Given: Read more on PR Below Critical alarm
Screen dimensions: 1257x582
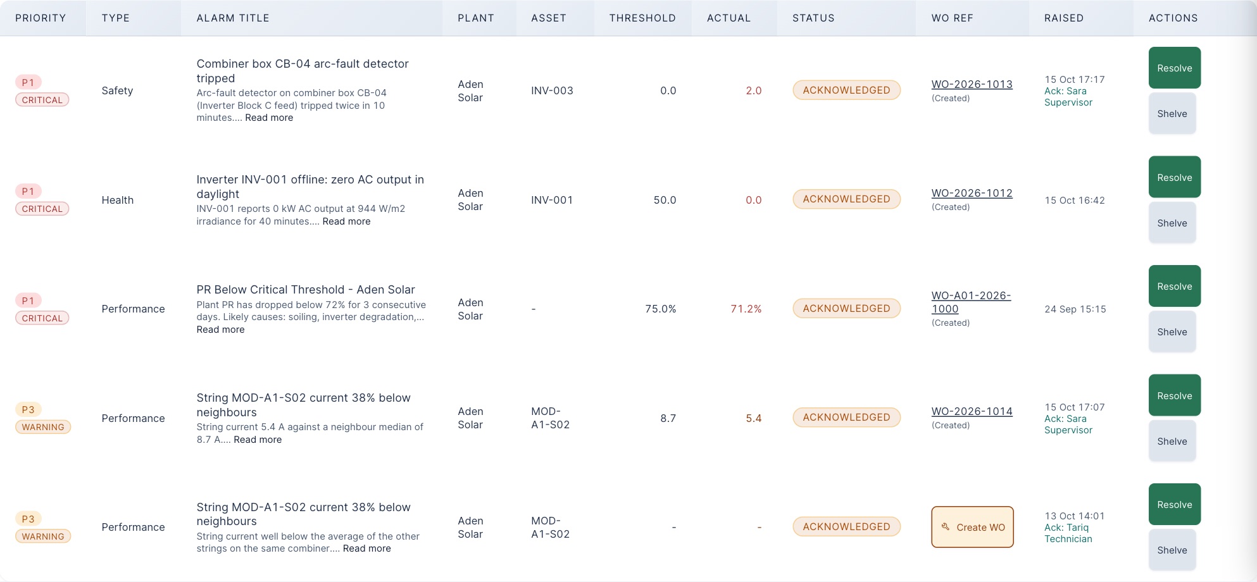Looking at the screenshot, I should (220, 330).
